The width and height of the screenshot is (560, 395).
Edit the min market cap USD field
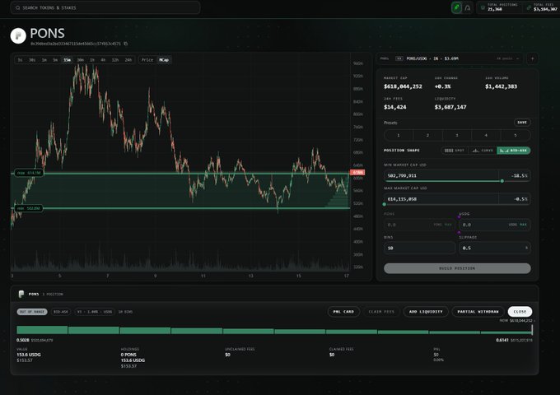[x=441, y=175]
